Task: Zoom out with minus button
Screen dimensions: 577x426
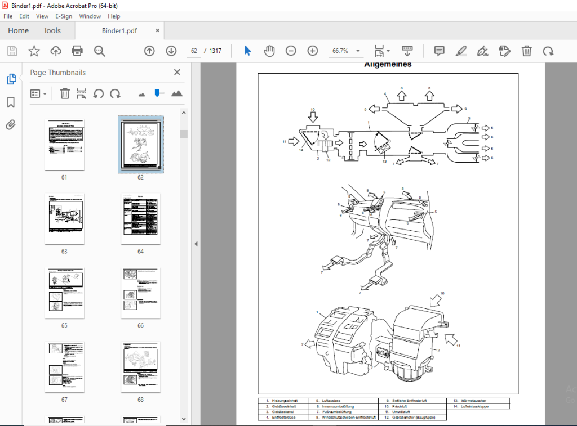Action: 291,51
